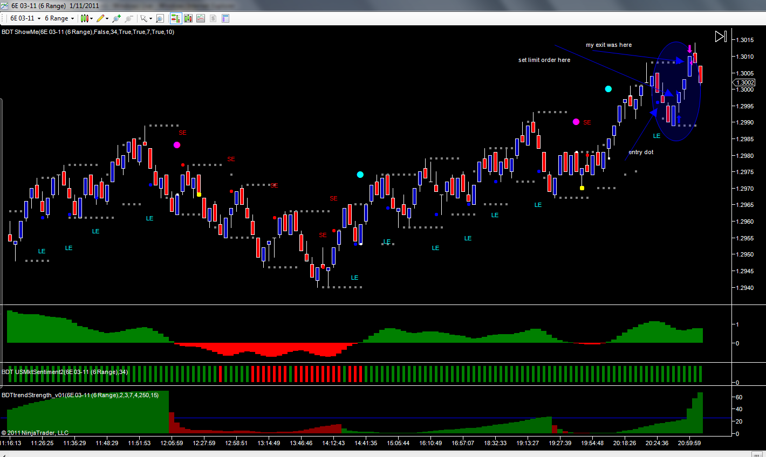Jump to last bar with the arrow-bar icon

point(721,37)
